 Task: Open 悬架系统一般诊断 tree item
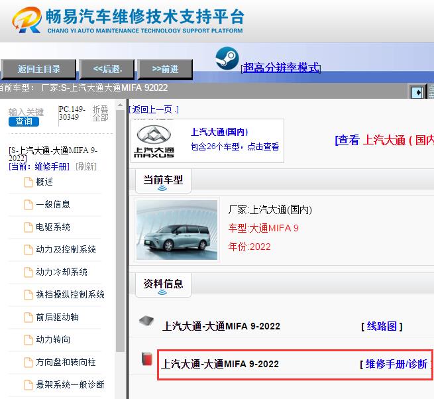[x=70, y=384]
